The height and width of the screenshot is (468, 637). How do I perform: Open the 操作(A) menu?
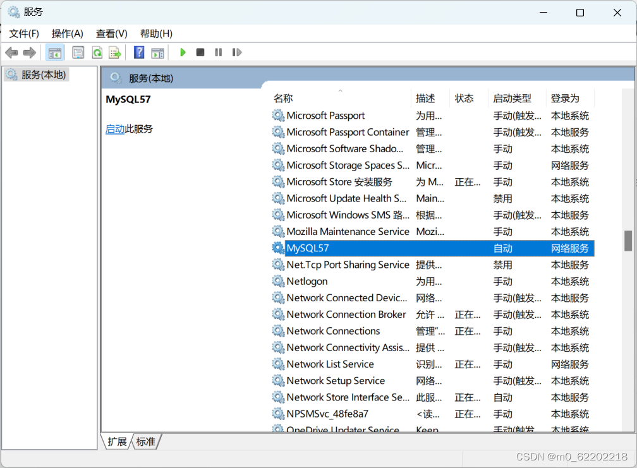68,33
